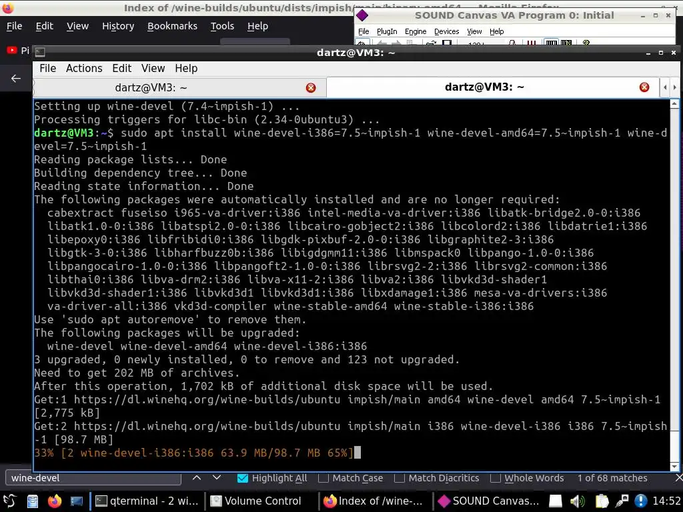Open the Firefox Tools menu

click(x=222, y=26)
